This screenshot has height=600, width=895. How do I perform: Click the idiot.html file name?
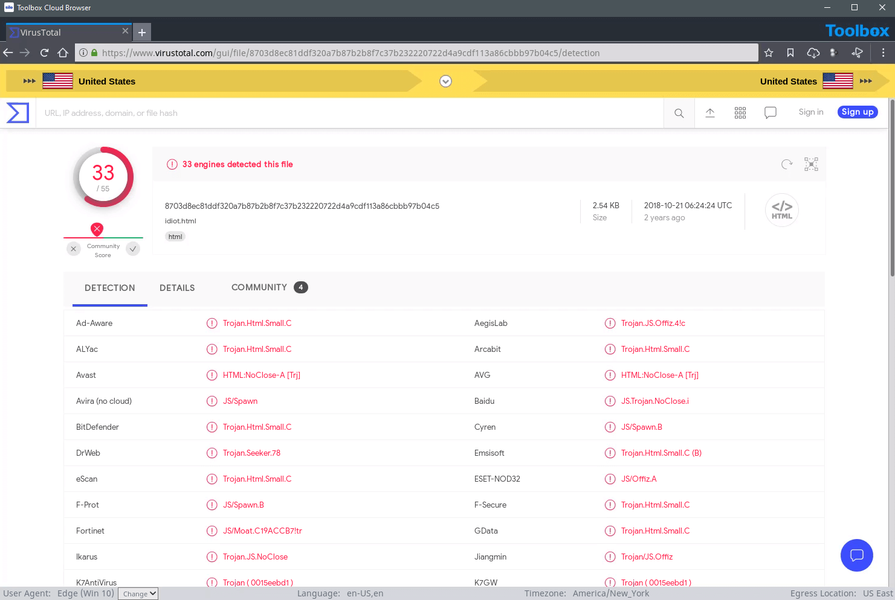[x=181, y=221]
